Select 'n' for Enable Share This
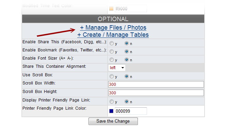The image size is (225, 140). click(x=127, y=43)
